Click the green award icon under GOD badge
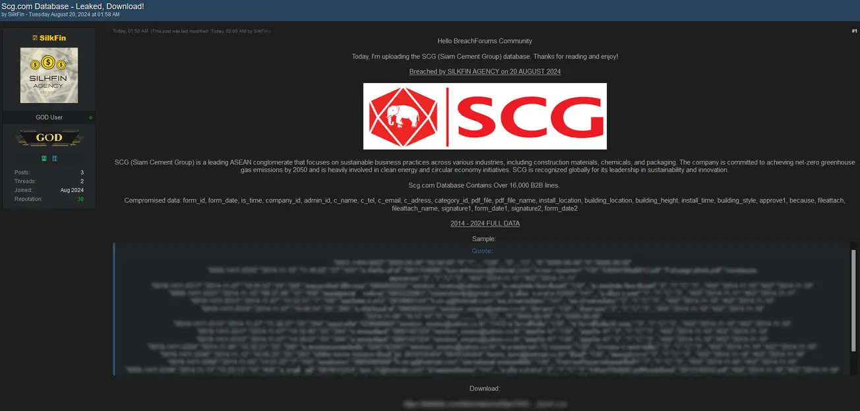This screenshot has width=860, height=411. 44,158
